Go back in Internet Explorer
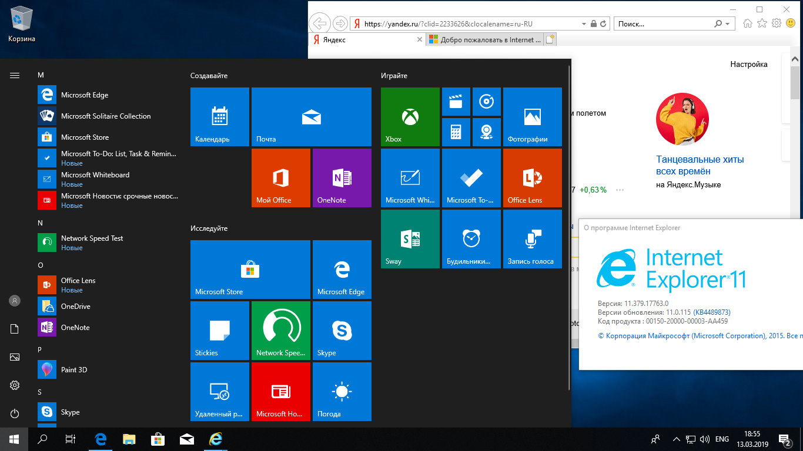Image resolution: width=803 pixels, height=451 pixels. (x=319, y=23)
